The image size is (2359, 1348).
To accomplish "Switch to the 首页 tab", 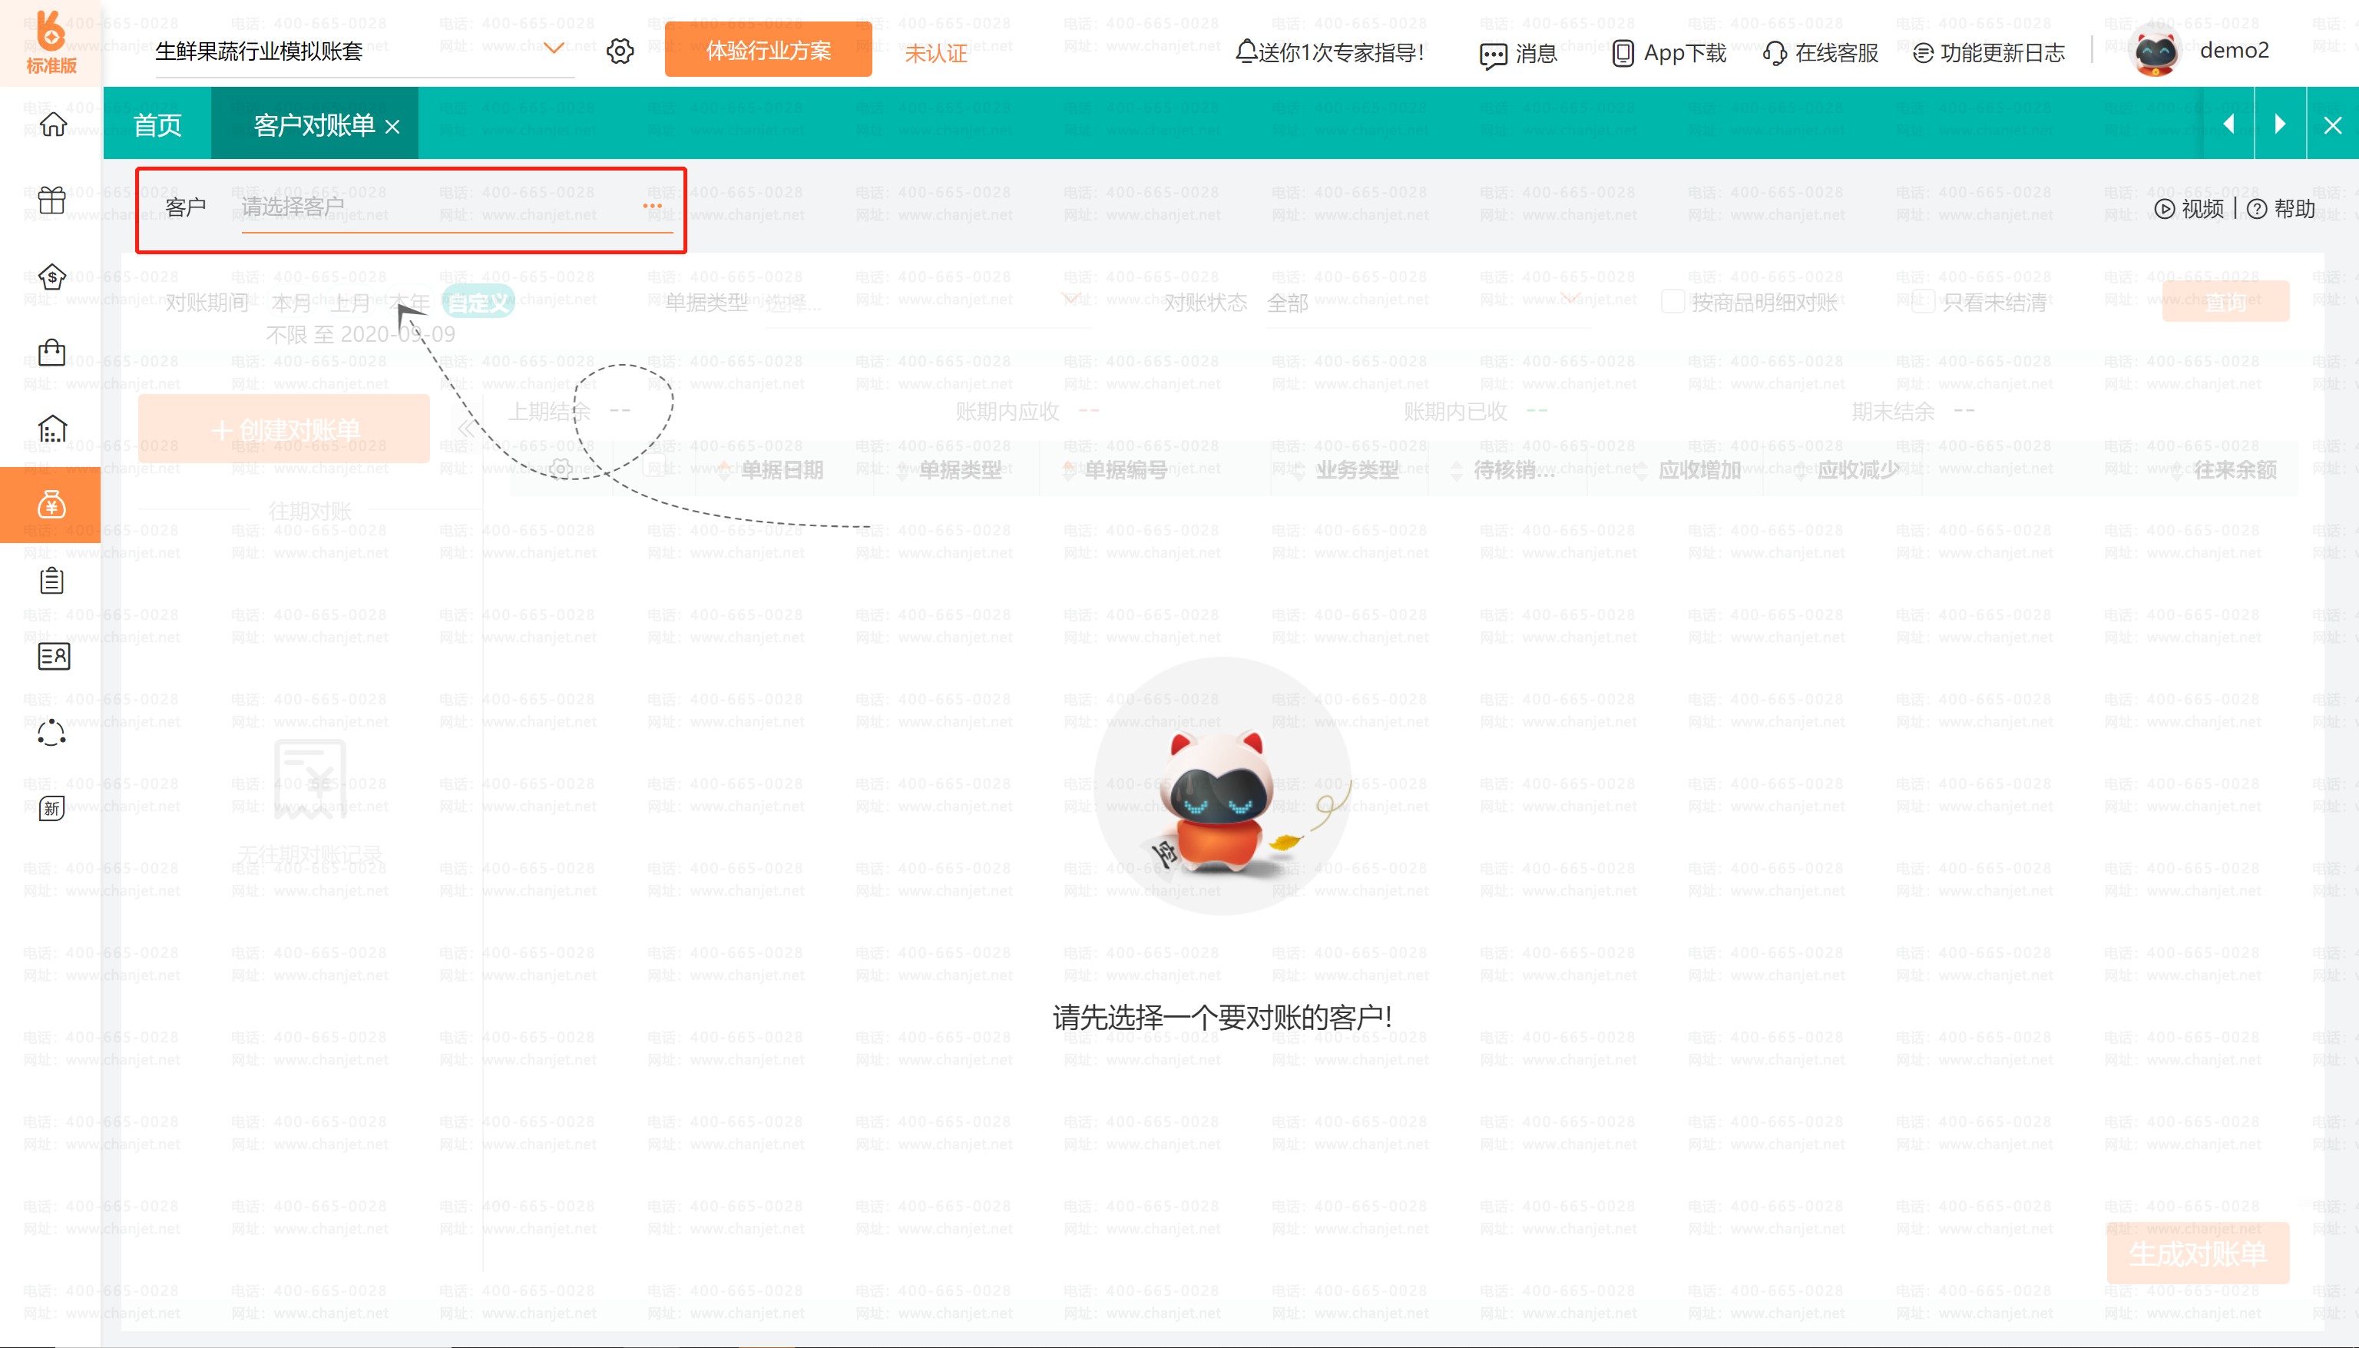I will (157, 124).
